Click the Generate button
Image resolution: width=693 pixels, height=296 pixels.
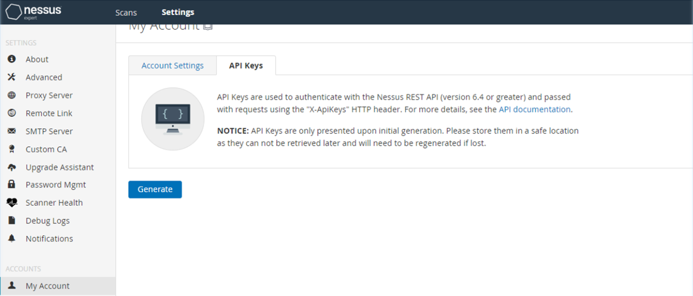click(x=155, y=189)
